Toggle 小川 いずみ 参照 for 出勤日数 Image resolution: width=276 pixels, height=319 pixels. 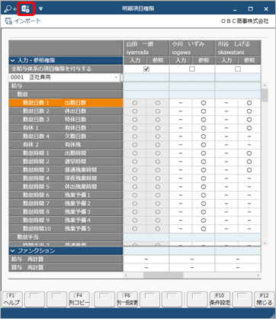pos(204,103)
